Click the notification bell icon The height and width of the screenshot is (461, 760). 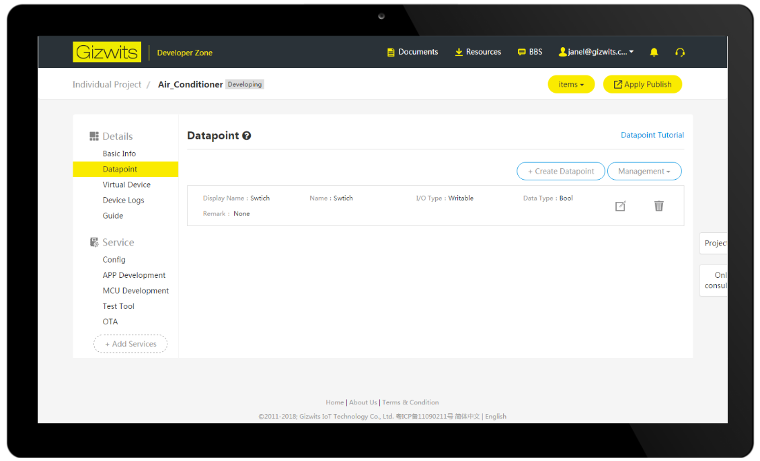coord(654,51)
